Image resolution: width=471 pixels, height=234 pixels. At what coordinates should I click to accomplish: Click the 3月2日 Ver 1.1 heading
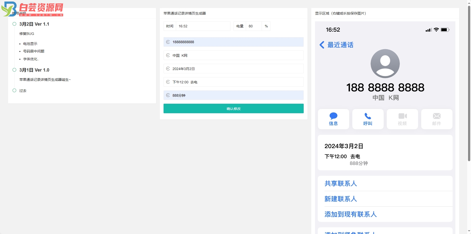(x=34, y=24)
